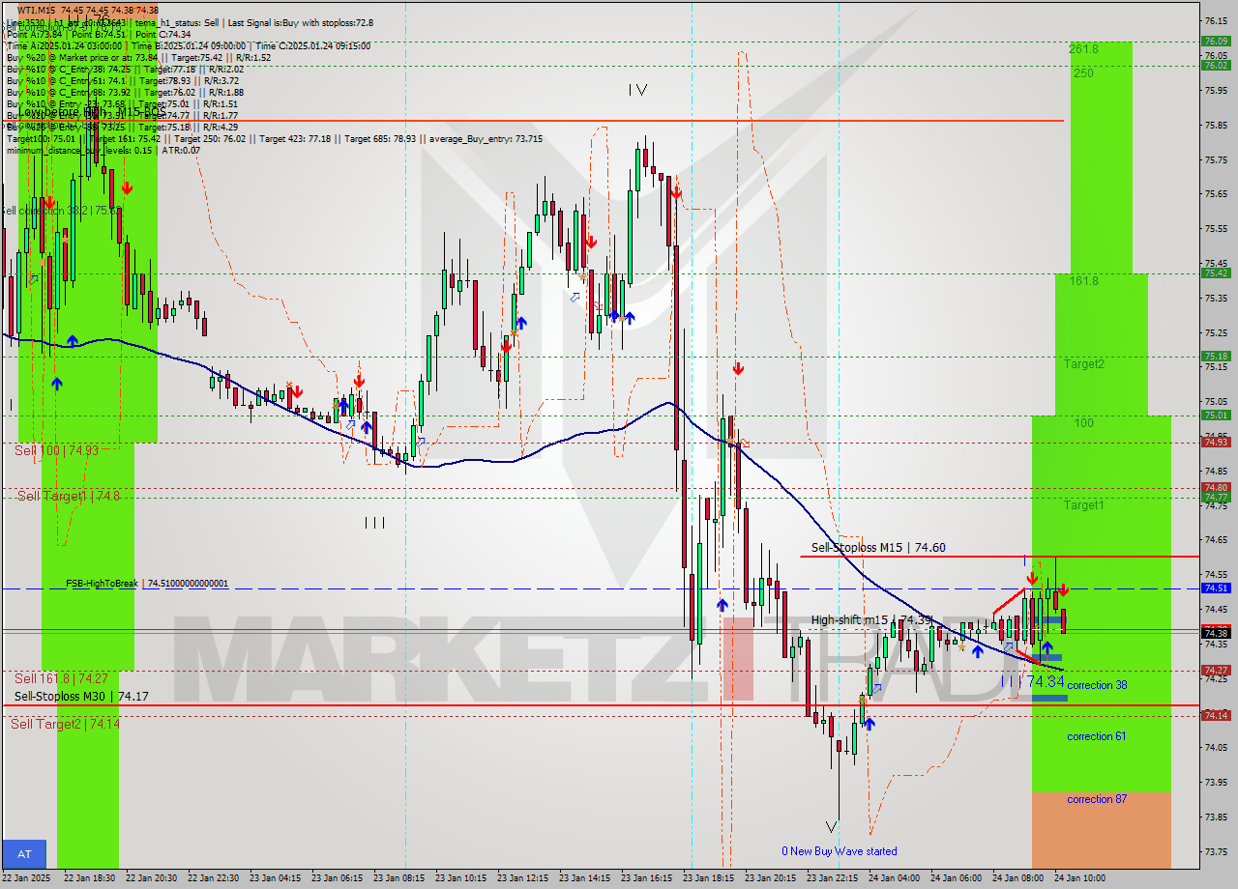Click the current price 74.38 axis tag
Screen dimensions: 1238x889
tap(1216, 633)
